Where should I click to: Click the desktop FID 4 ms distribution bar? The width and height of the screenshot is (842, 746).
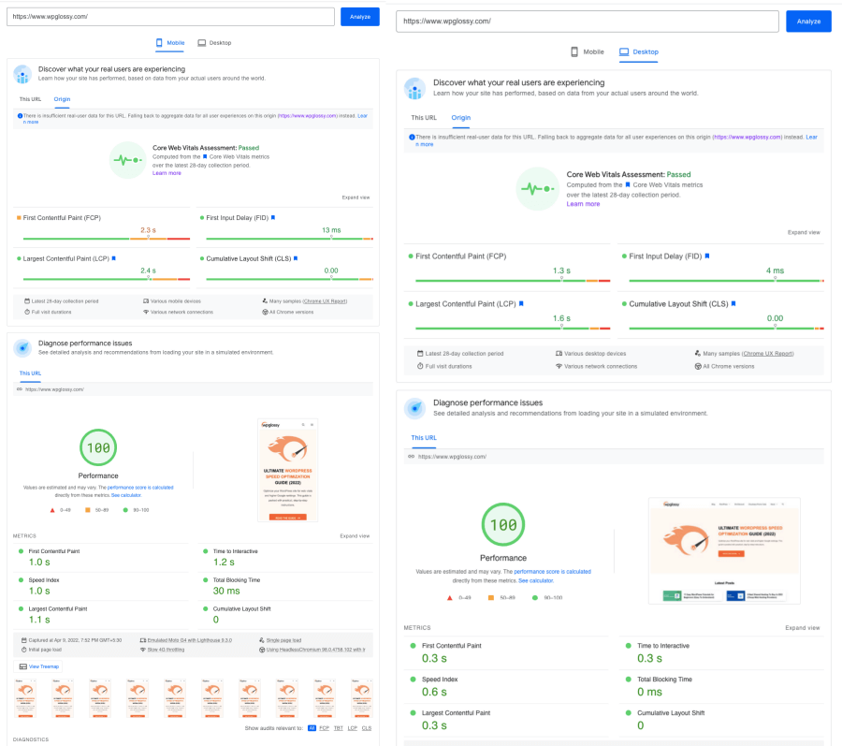pyautogui.click(x=727, y=281)
